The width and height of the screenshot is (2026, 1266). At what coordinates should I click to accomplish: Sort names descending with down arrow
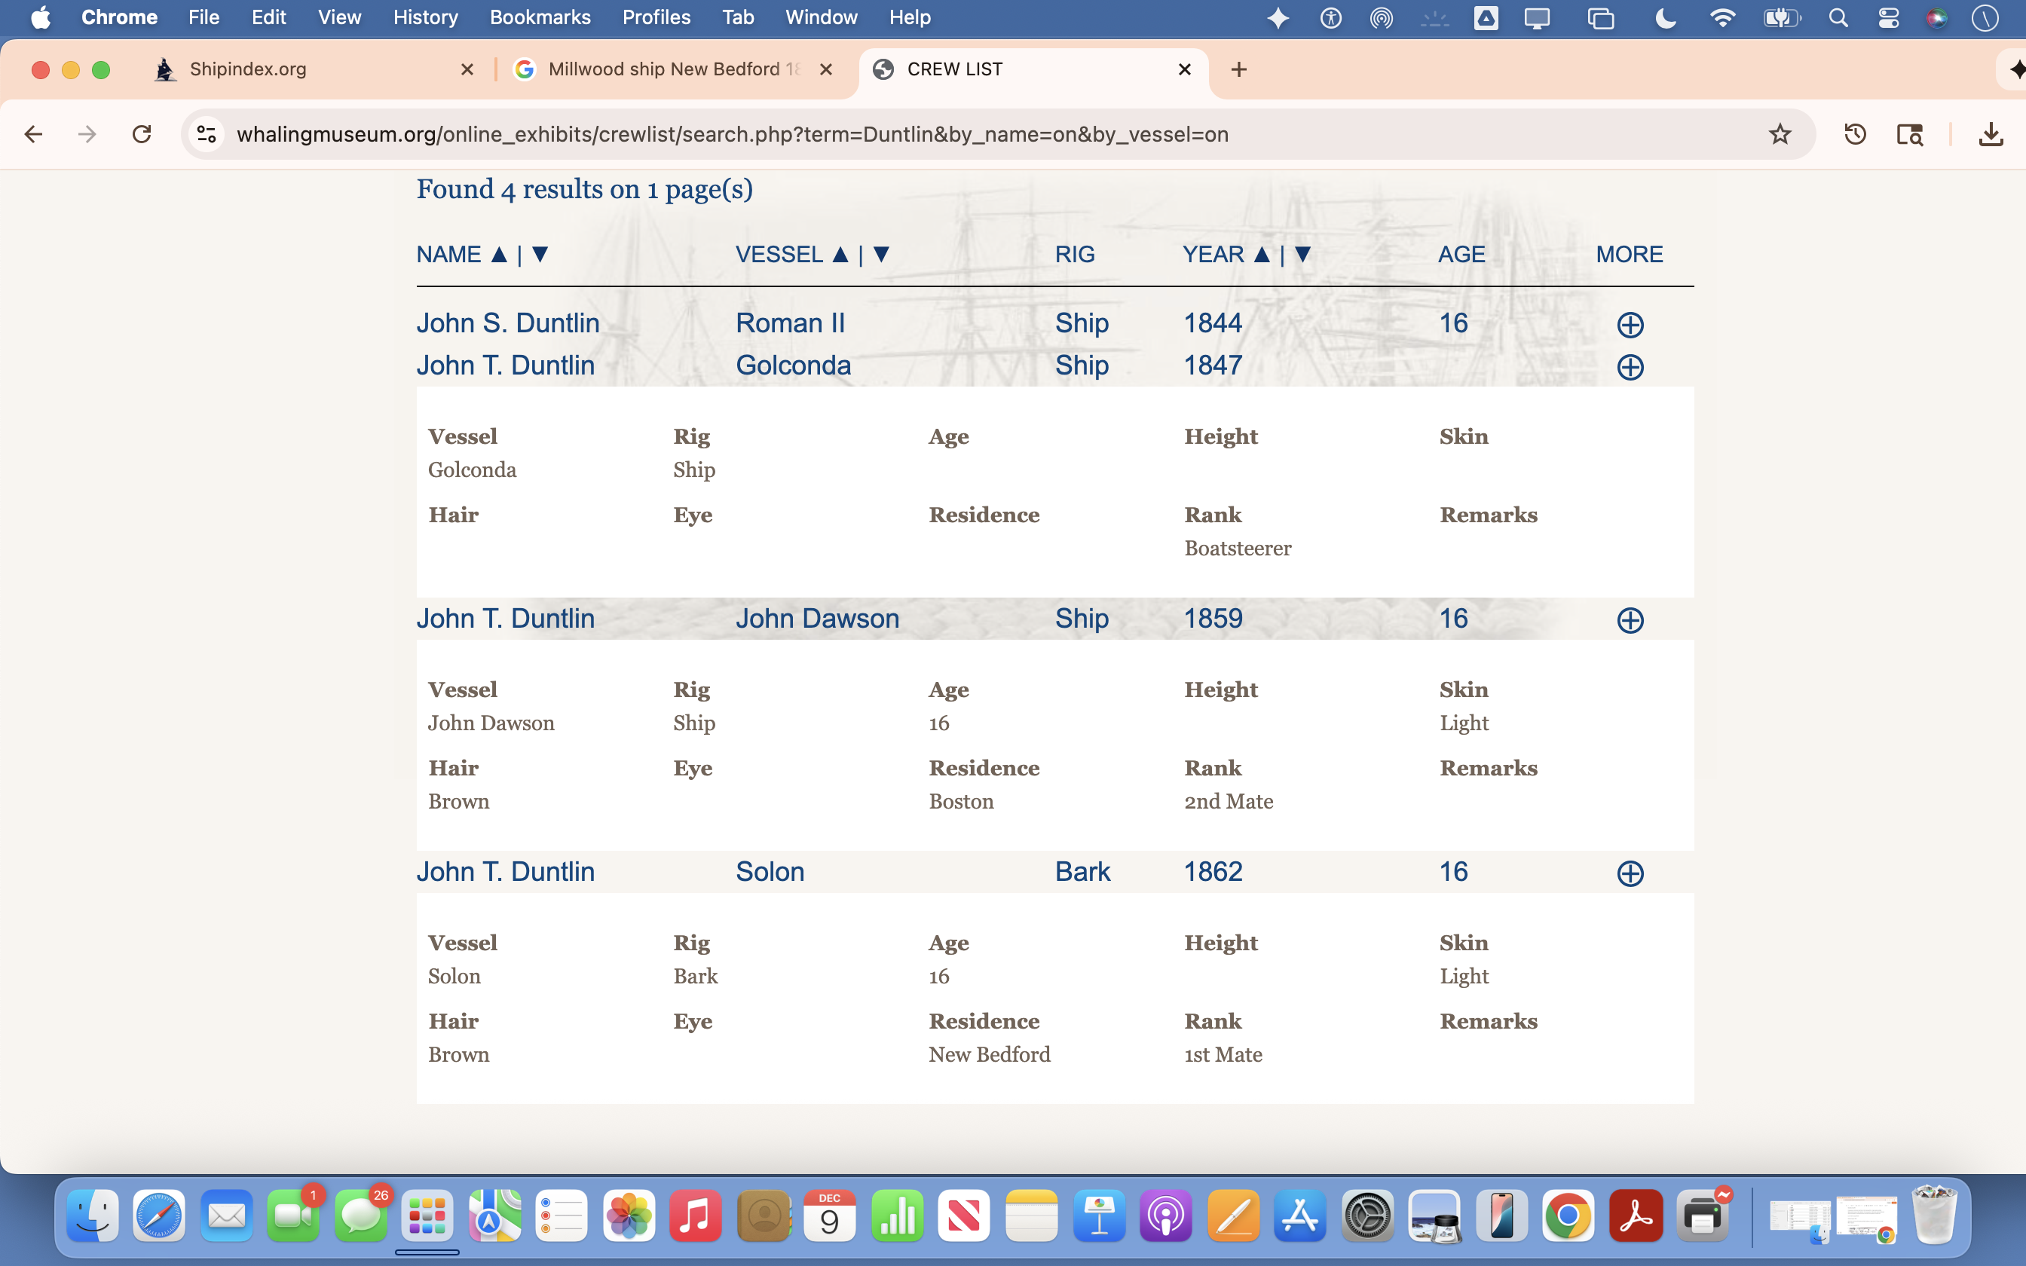point(540,255)
